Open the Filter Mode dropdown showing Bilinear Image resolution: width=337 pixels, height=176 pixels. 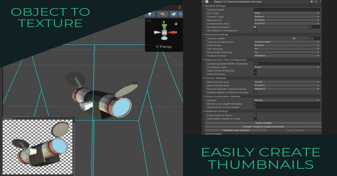pos(286,45)
